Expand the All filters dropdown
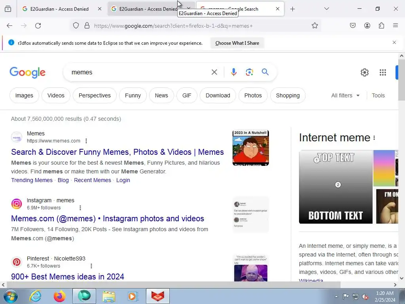 click(345, 95)
